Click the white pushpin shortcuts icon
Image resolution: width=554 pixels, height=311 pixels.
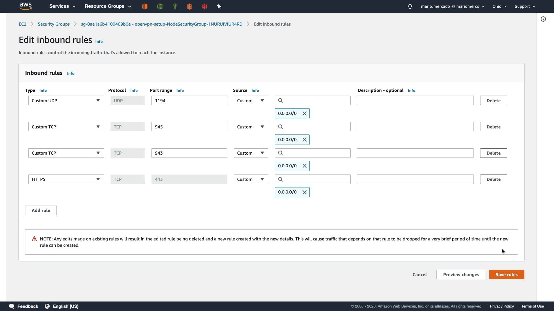coord(219,6)
